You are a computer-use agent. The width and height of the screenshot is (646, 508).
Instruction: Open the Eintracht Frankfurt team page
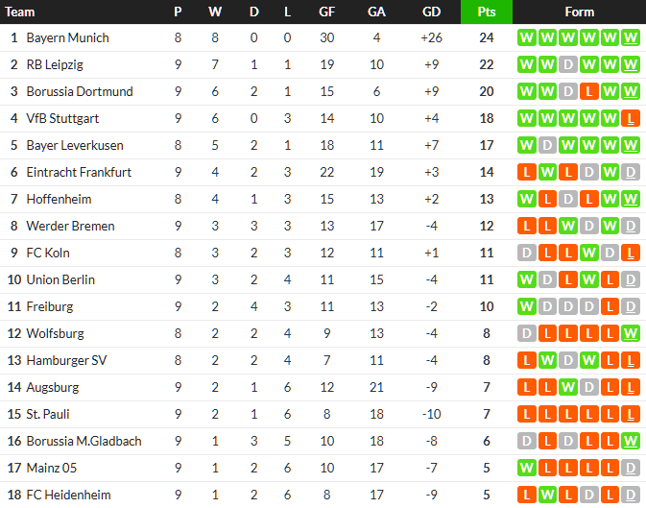[79, 173]
